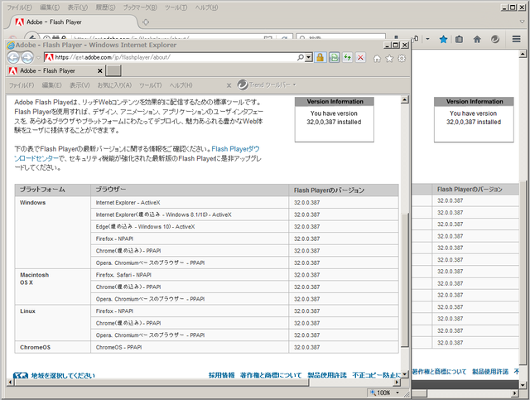This screenshot has width=530, height=400.
Task: Open Firefox hamburger menu
Action: point(516,39)
